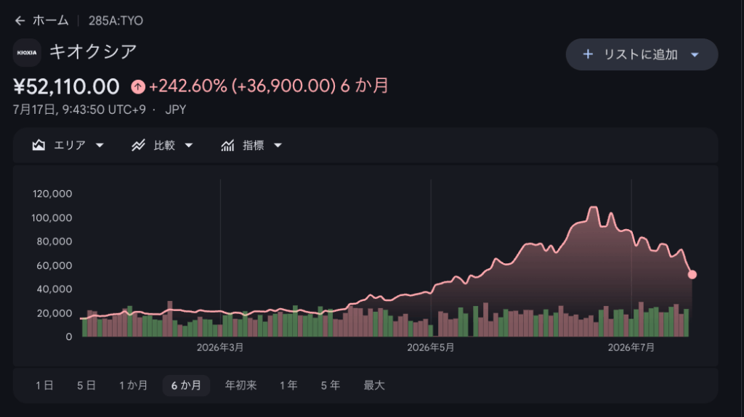Select the 5日 time range tab

coord(86,386)
